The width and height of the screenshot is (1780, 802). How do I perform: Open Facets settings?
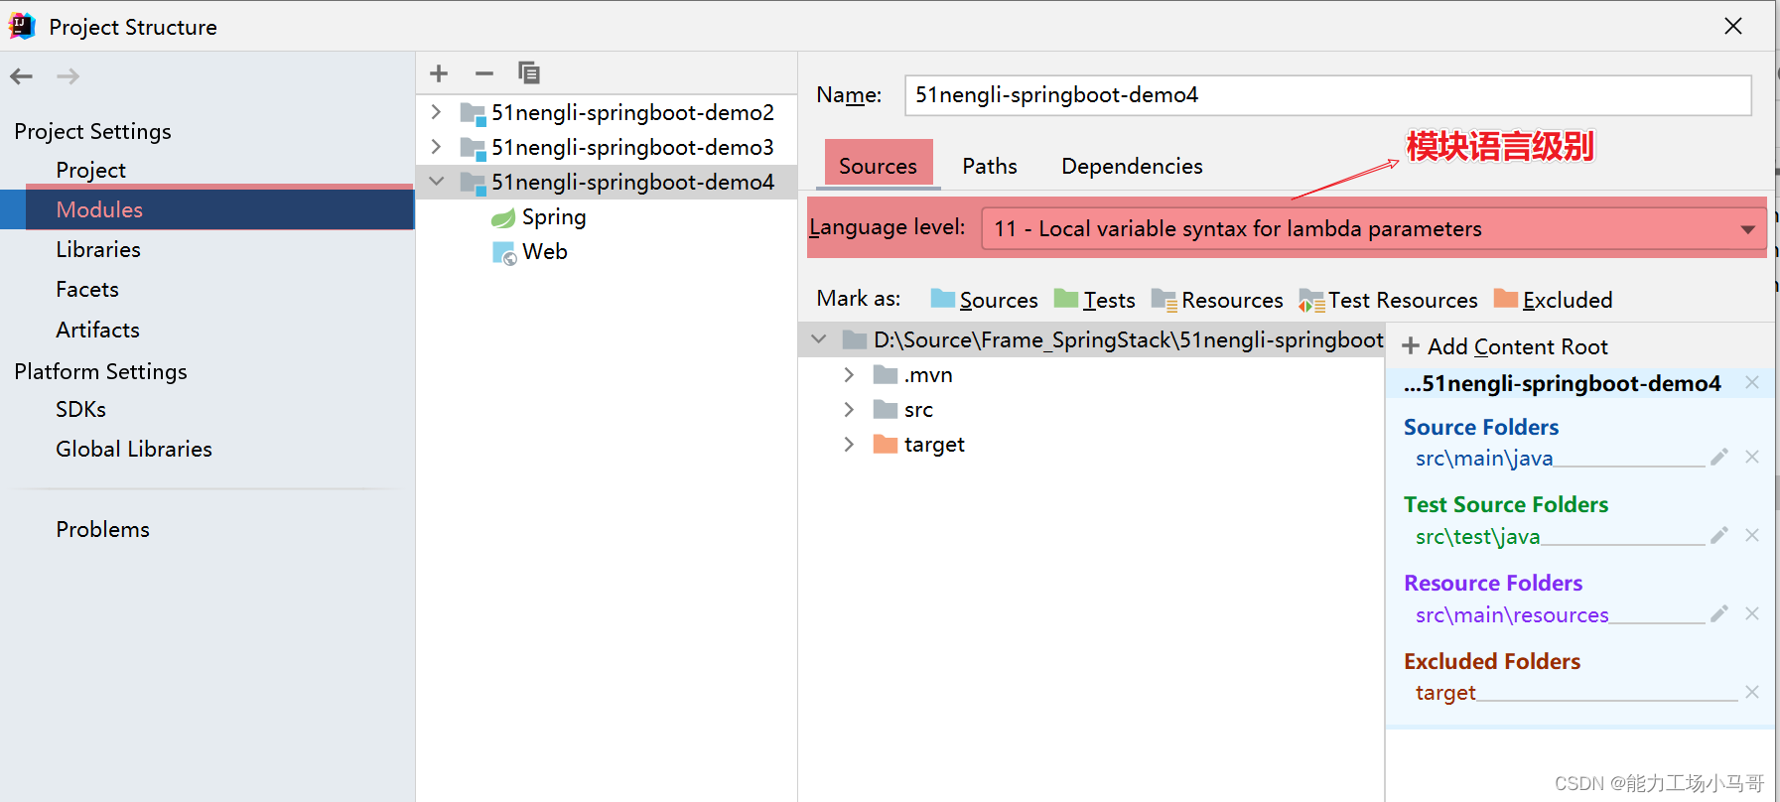tap(87, 289)
